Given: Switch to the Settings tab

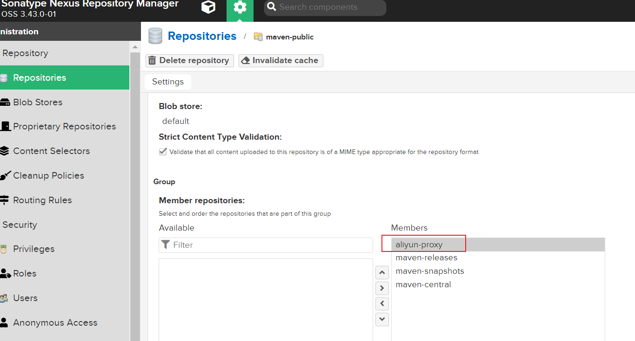Looking at the screenshot, I should point(168,82).
